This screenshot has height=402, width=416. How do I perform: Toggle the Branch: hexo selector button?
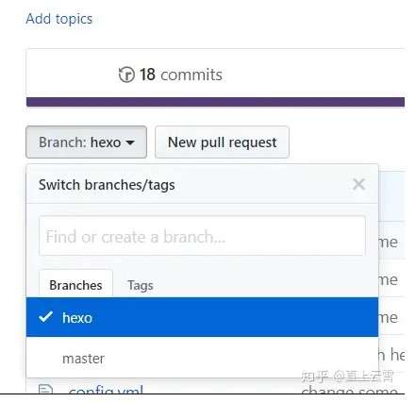[86, 142]
